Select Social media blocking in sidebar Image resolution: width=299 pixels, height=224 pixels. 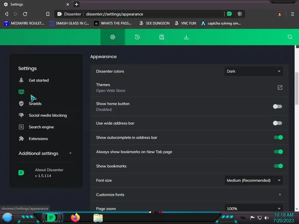click(x=48, y=115)
